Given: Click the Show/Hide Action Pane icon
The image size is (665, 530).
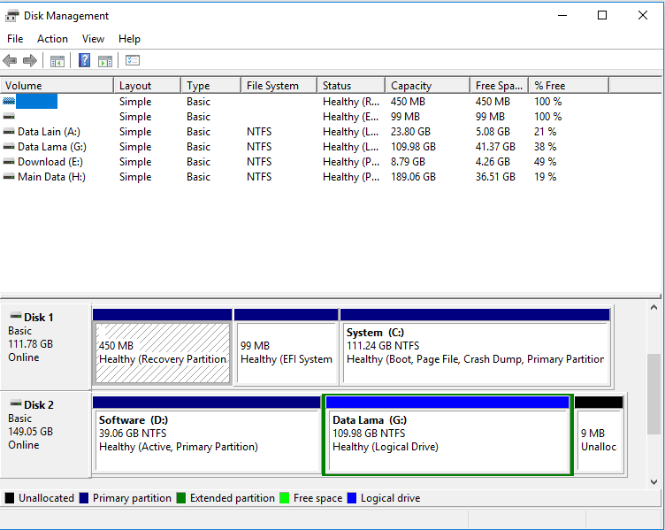Looking at the screenshot, I should tap(105, 61).
